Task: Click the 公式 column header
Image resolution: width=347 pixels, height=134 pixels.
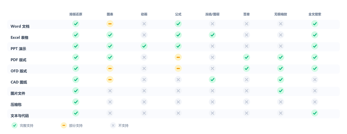Action: pyautogui.click(x=178, y=14)
